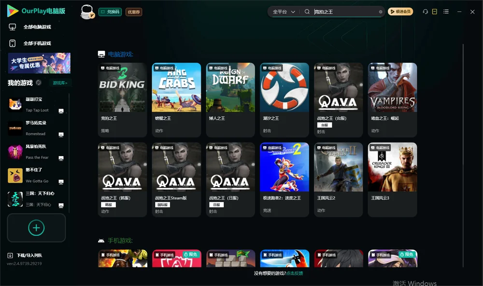This screenshot has width=483, height=286.
Task: Click the add game plus button
Action: (x=36, y=228)
